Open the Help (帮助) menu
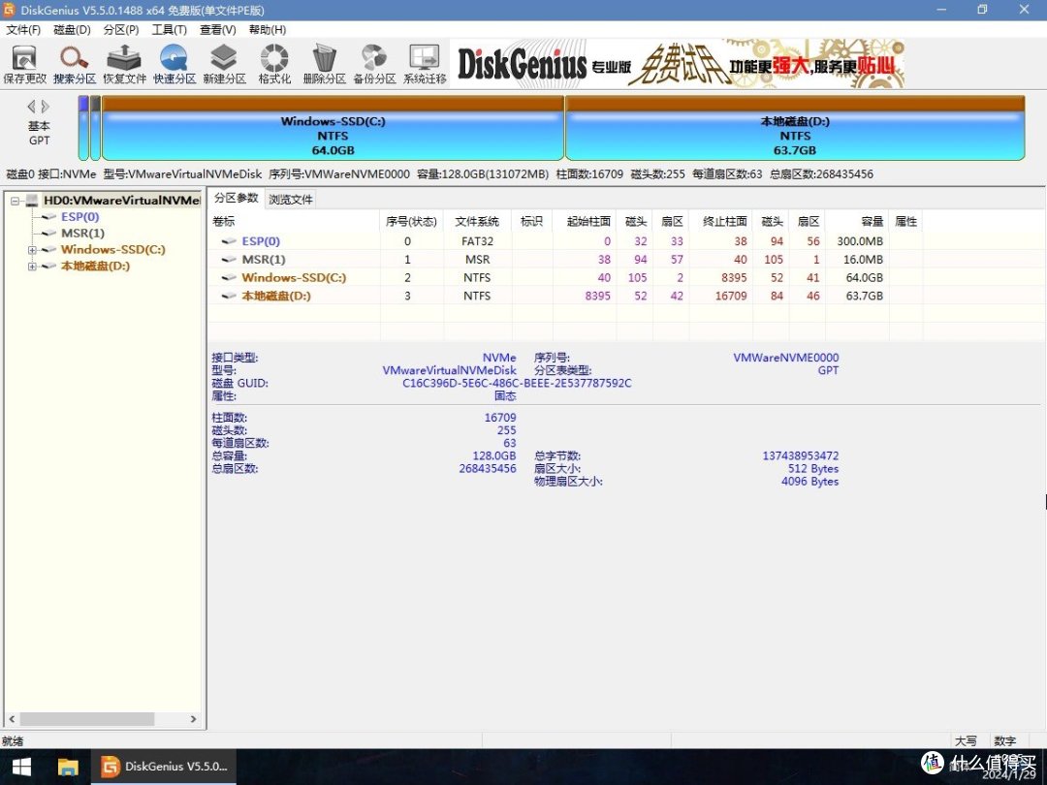 click(268, 30)
